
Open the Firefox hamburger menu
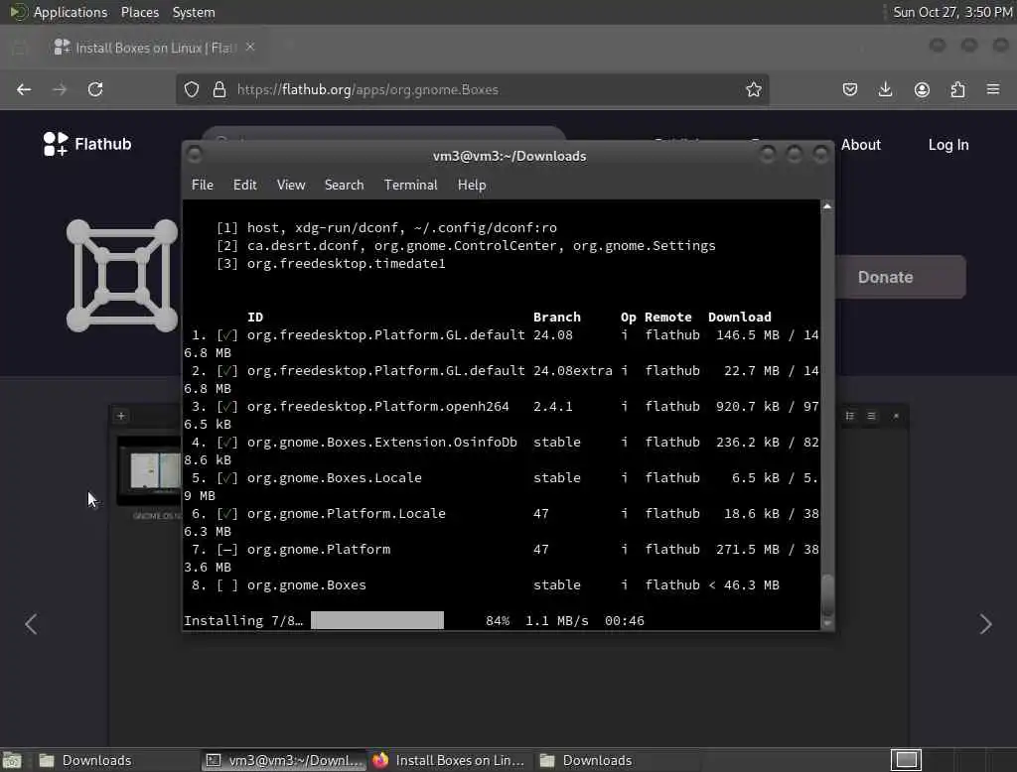(x=993, y=89)
